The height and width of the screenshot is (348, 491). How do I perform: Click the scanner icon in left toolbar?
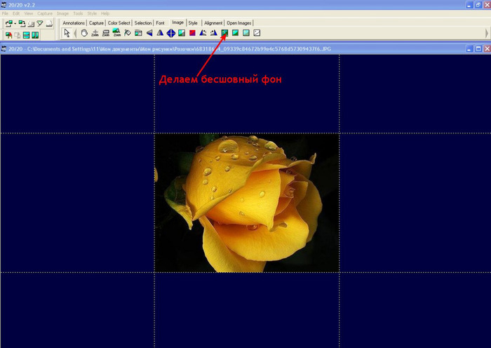[x=49, y=23]
